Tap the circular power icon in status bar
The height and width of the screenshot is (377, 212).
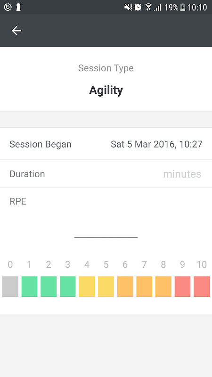pos(8,7)
